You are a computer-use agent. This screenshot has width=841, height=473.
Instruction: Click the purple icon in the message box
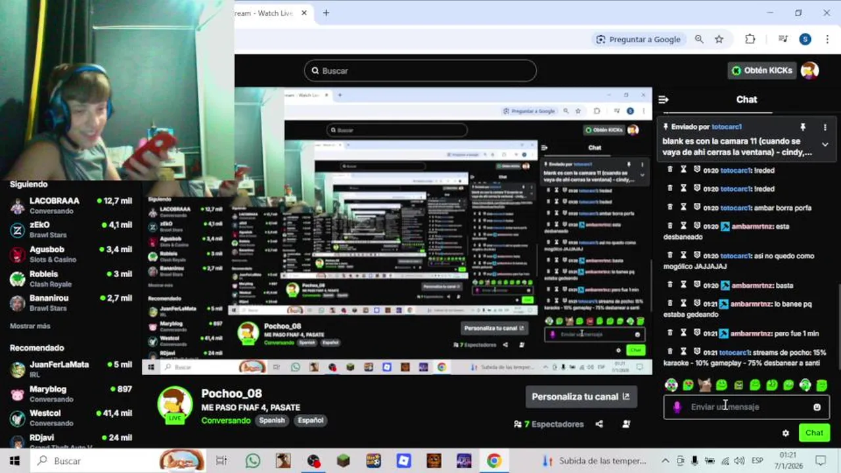(x=677, y=407)
